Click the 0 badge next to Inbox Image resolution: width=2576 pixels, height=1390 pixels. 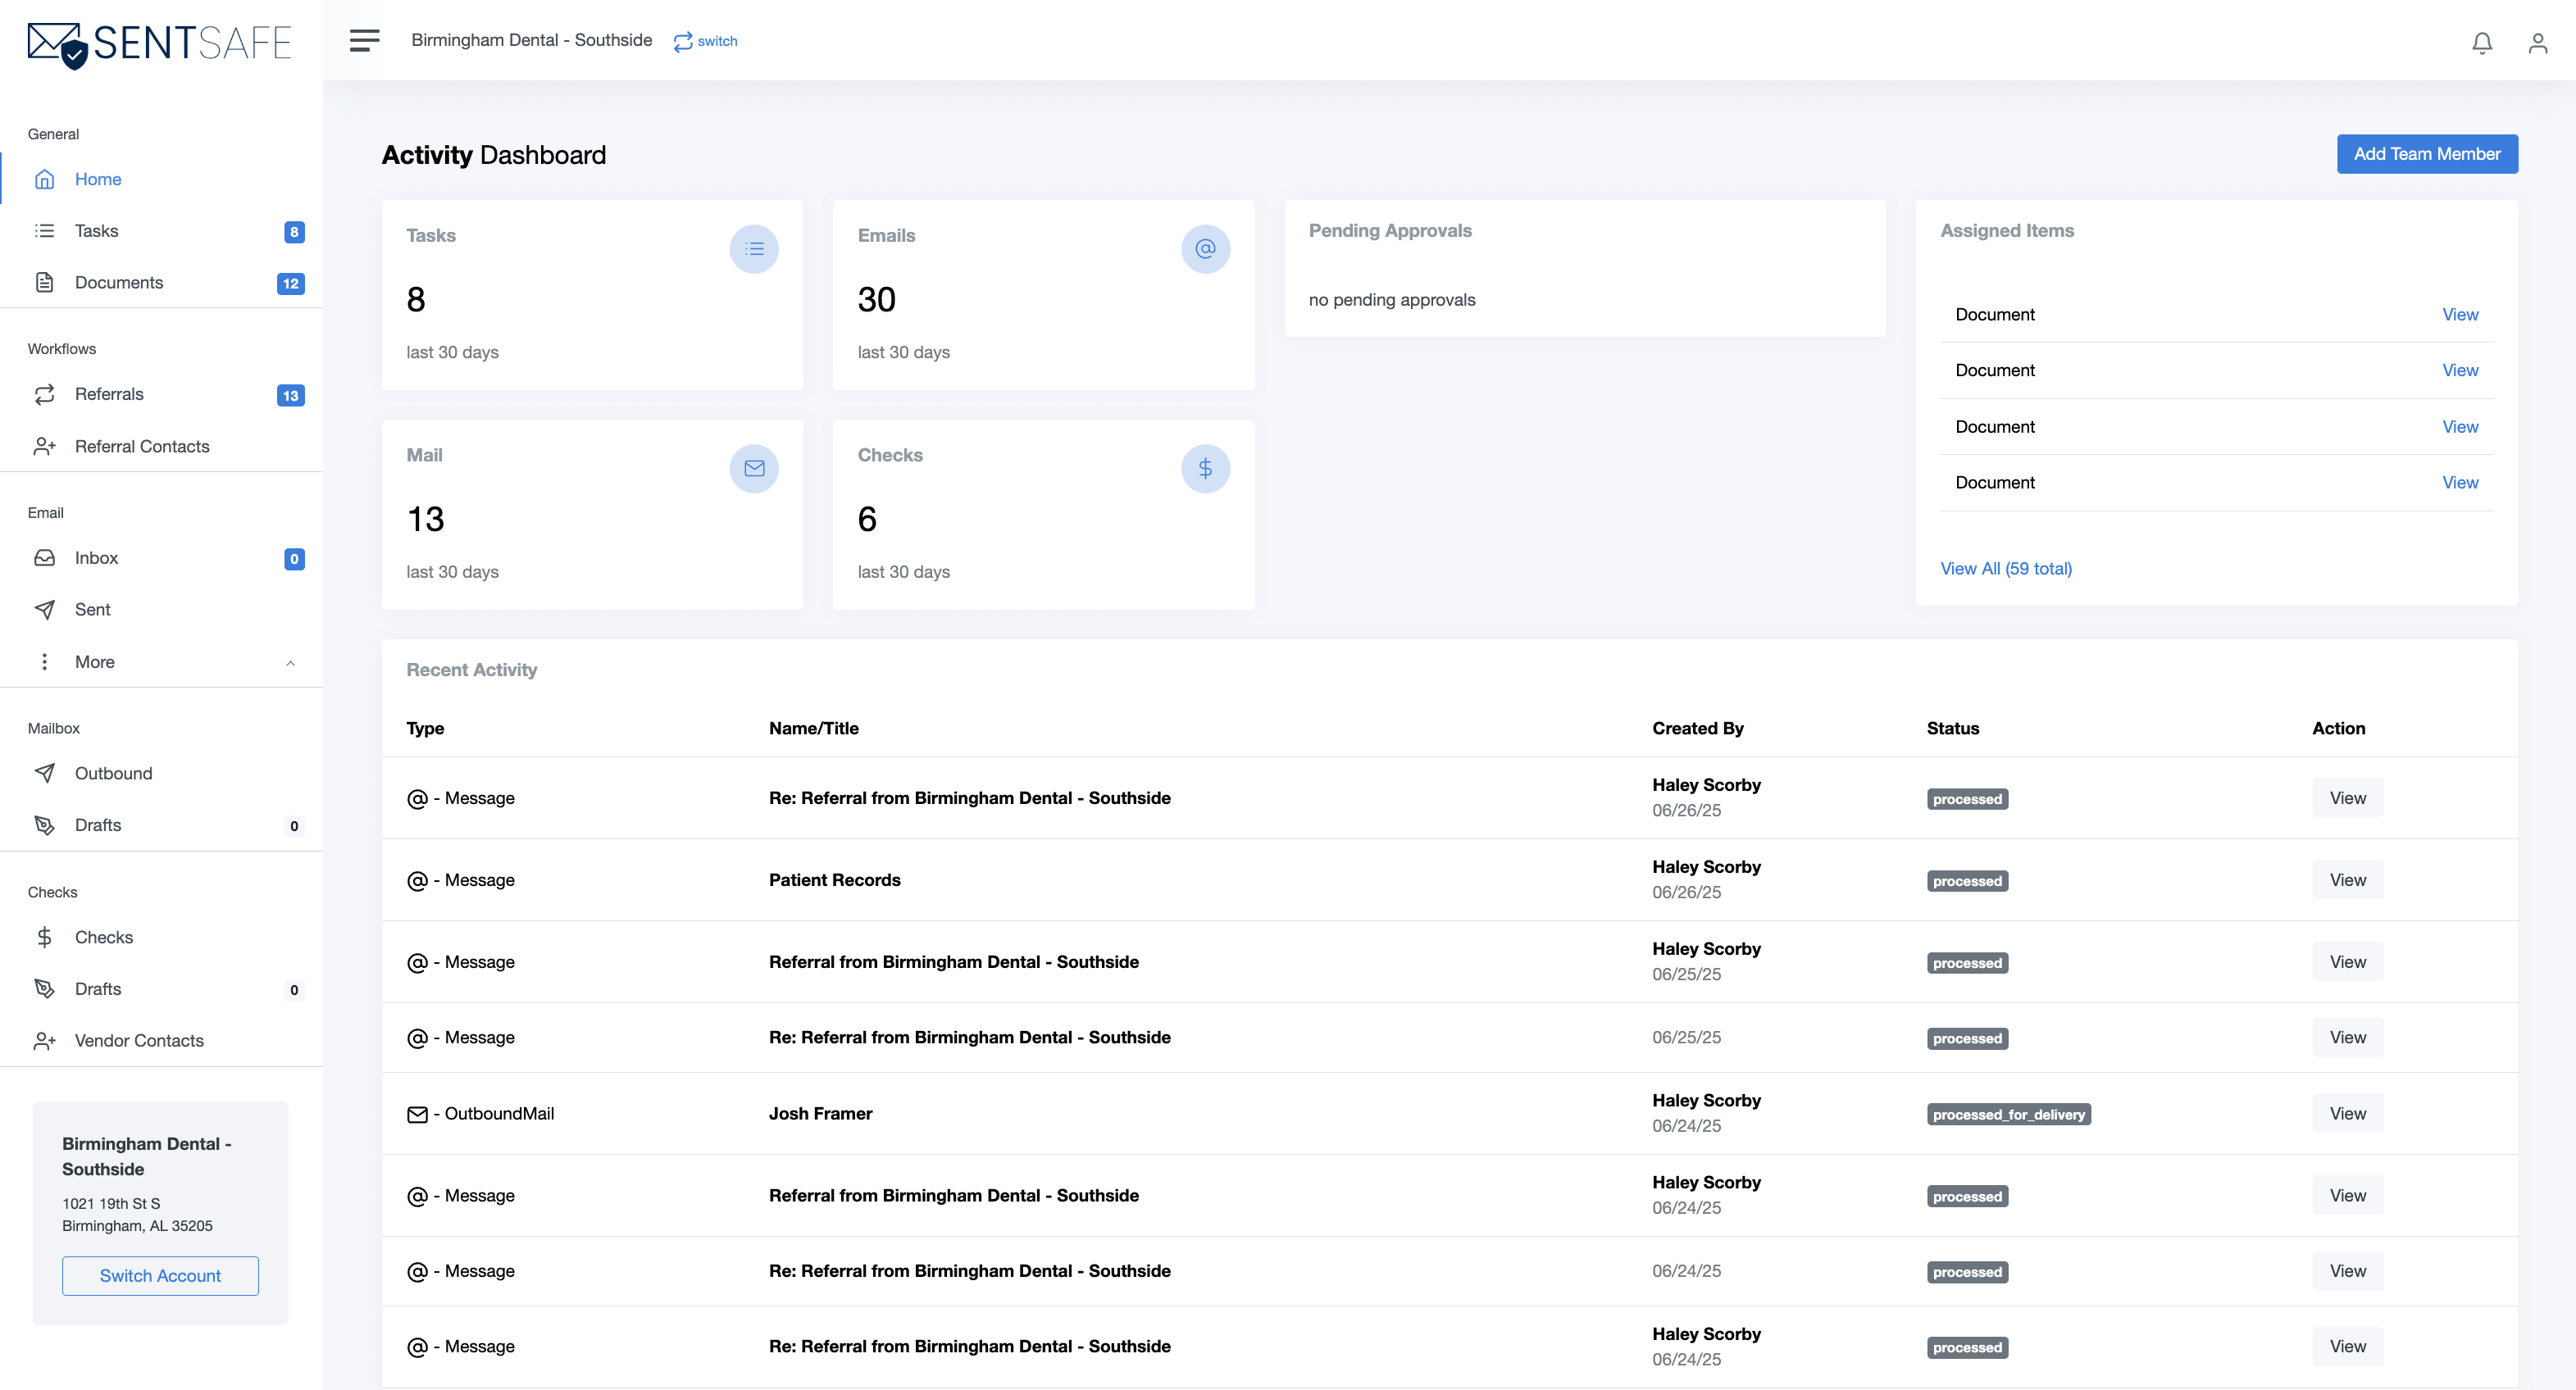[x=294, y=559]
